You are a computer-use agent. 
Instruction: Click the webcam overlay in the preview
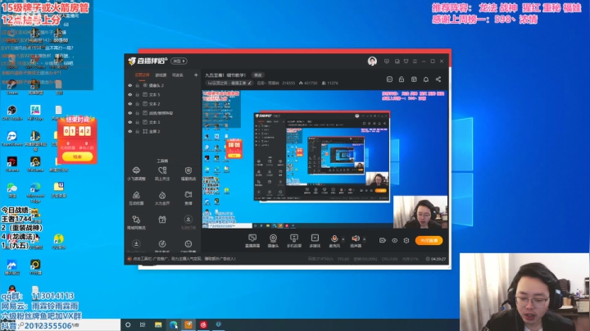pos(420,212)
